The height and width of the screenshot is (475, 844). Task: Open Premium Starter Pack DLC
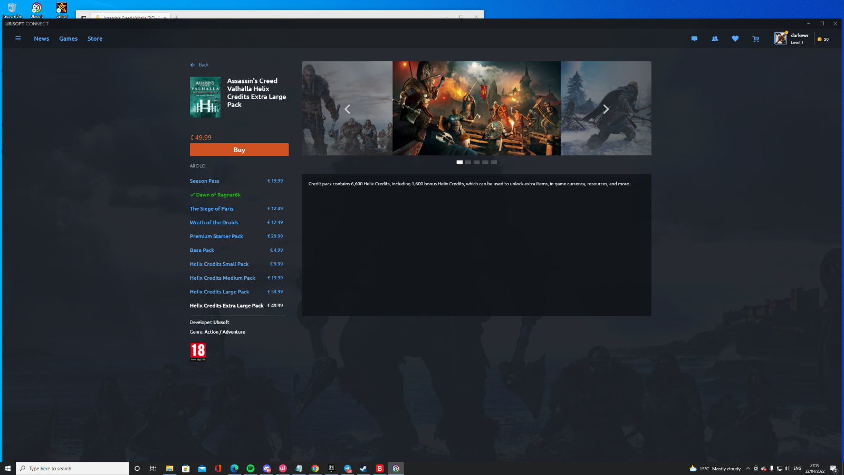point(216,236)
